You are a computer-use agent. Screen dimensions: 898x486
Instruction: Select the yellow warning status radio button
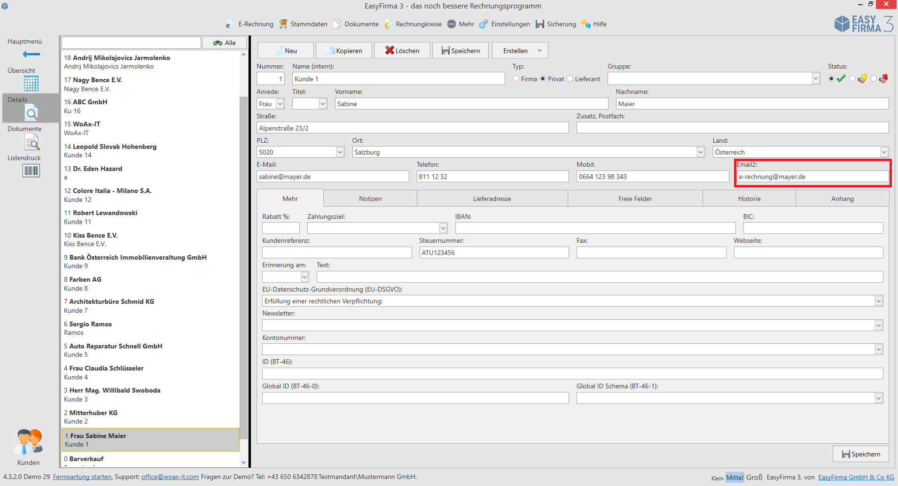[852, 79]
